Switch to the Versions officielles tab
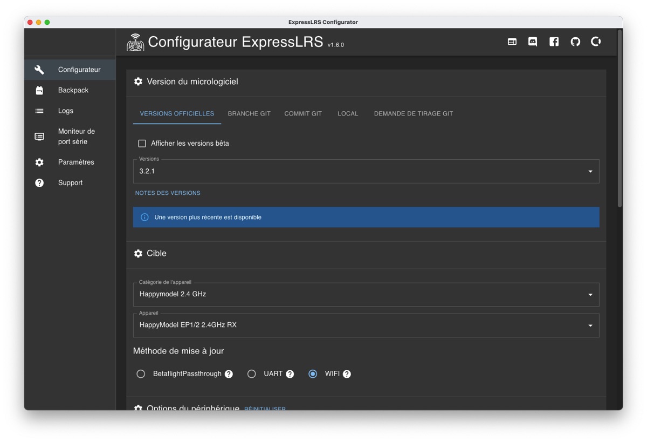This screenshot has height=442, width=647. pyautogui.click(x=177, y=114)
